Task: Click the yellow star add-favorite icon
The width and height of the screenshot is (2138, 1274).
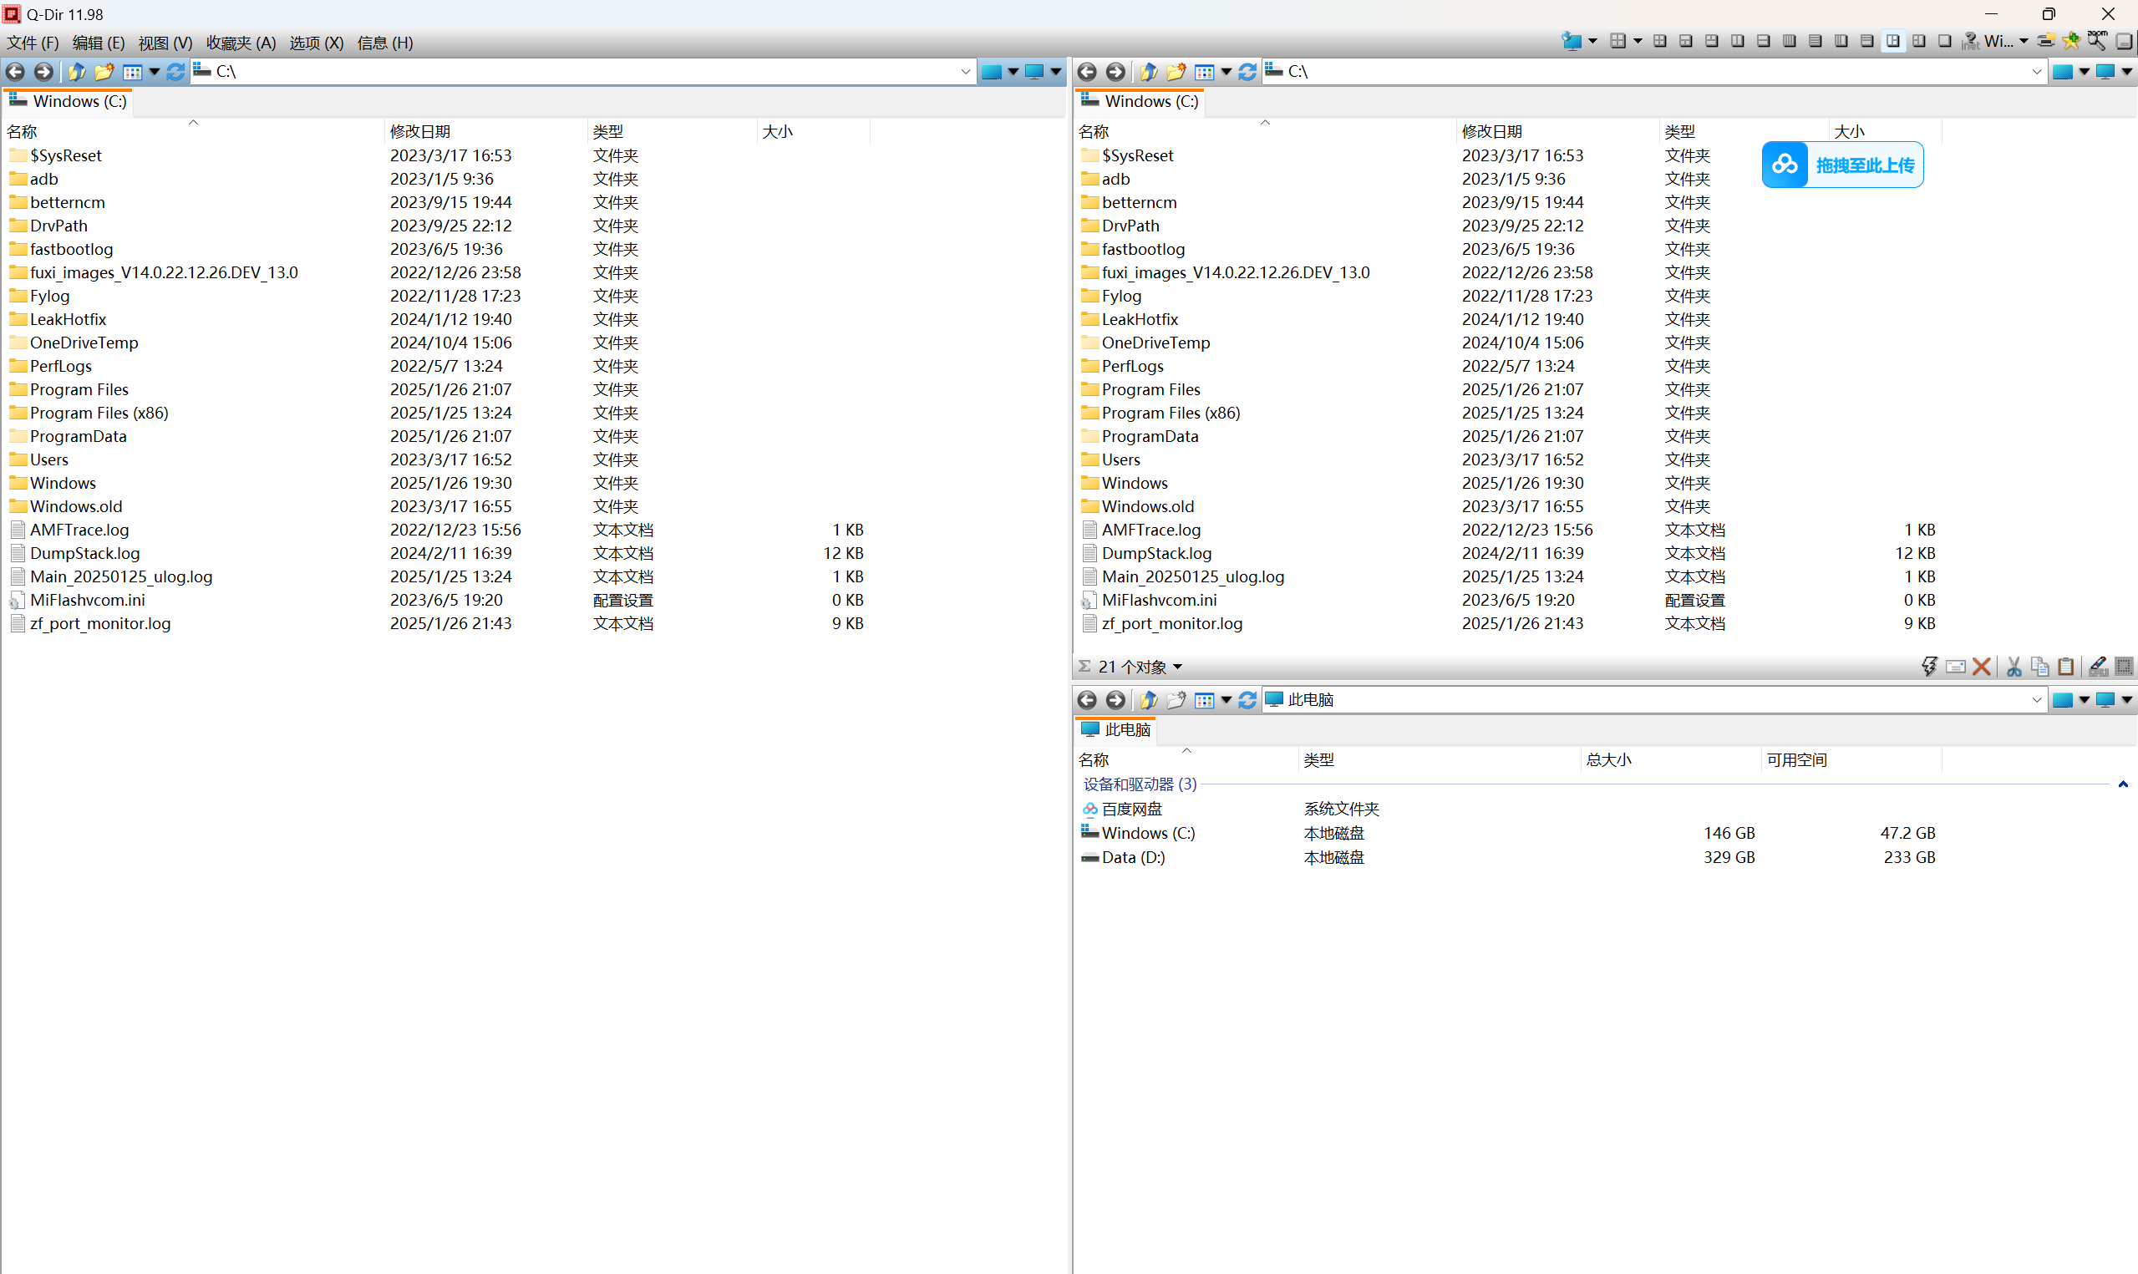Action: click(x=2071, y=41)
